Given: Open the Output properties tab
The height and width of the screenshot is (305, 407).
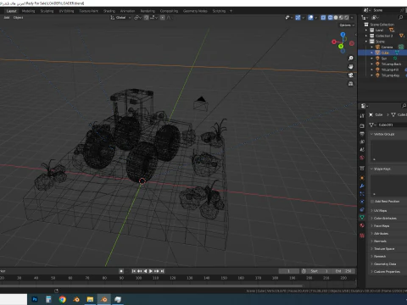Looking at the screenshot, I should click(362, 134).
